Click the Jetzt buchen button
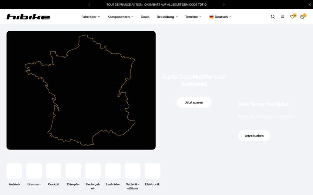This screenshot has width=313, height=195. [x=254, y=136]
